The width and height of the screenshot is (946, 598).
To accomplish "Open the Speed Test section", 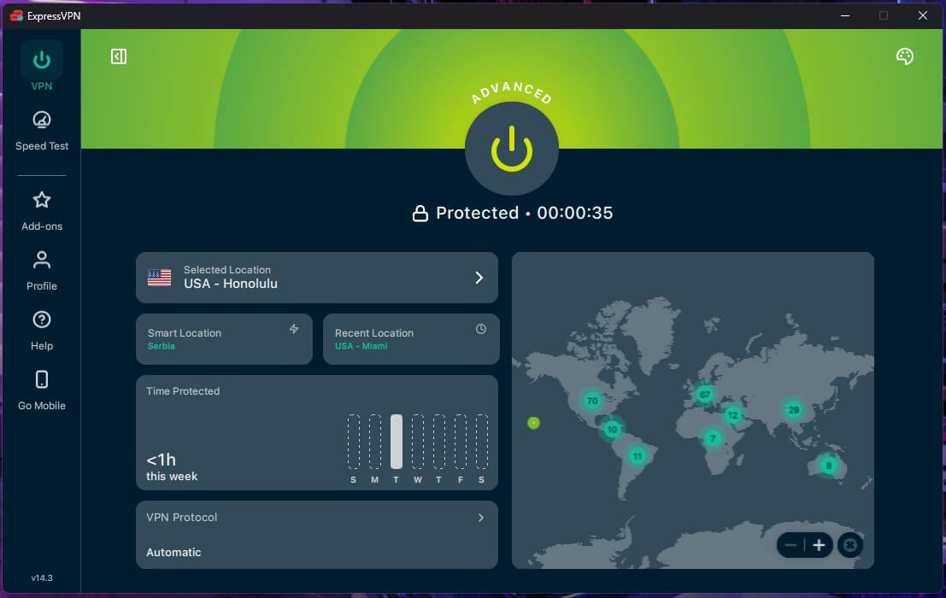I will pos(42,130).
